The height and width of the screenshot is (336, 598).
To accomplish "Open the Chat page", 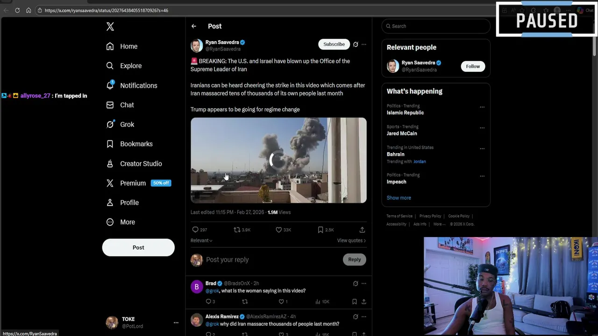I will [x=120, y=105].
